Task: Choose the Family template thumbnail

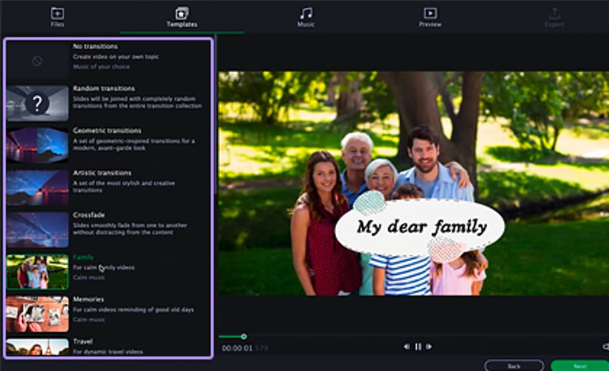Action: tap(37, 272)
